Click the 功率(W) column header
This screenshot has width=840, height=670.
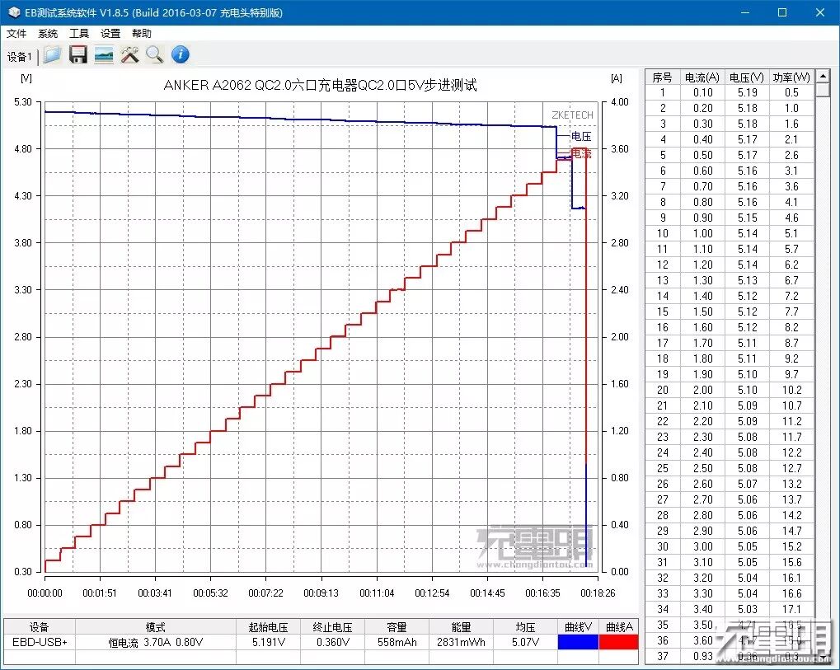(791, 77)
